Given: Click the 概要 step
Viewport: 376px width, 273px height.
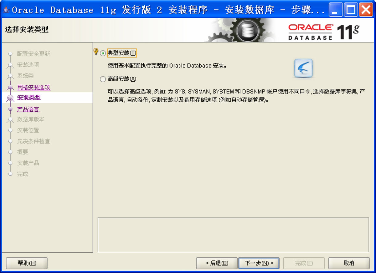Looking at the screenshot, I should 22,152.
